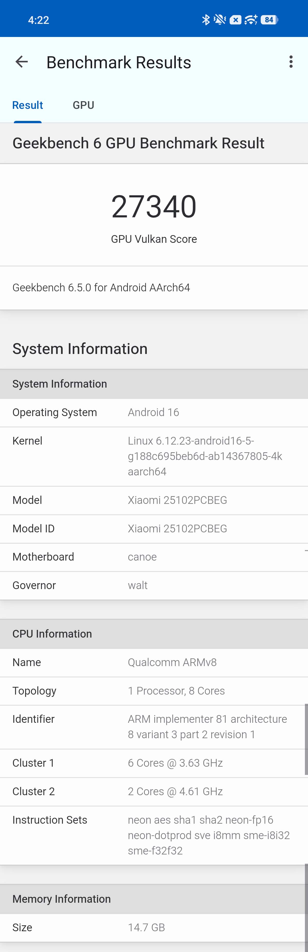Tap the Instruction Sets row
Screen dimensions: 308x952
click(154, 835)
